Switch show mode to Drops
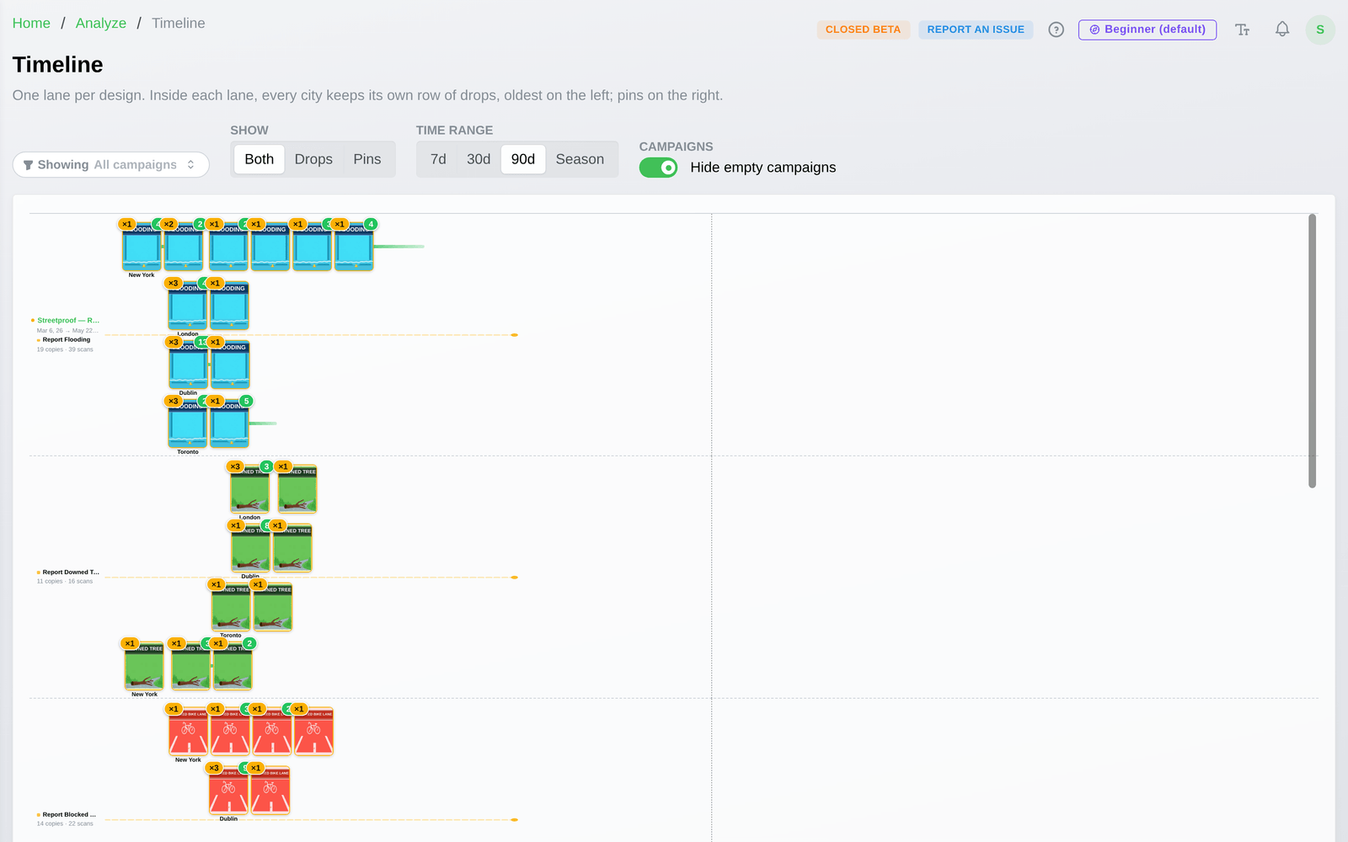Viewport: 1348px width, 842px height. (x=313, y=159)
